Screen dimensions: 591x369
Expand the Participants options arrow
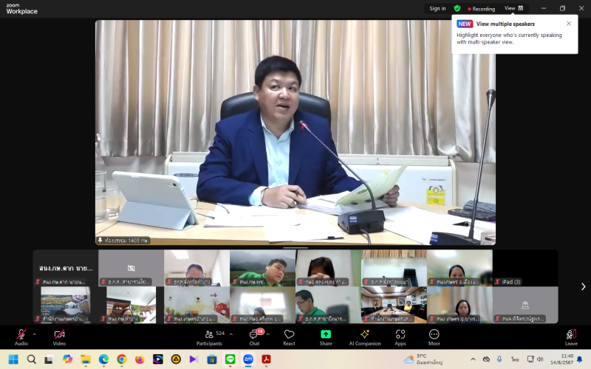pos(231,334)
